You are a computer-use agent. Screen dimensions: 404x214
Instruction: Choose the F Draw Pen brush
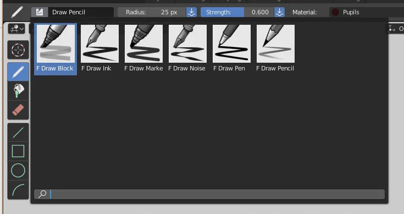(231, 50)
